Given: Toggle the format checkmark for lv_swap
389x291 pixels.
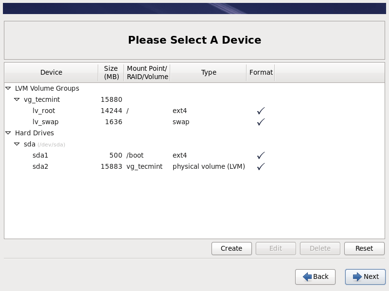Looking at the screenshot, I should [261, 122].
